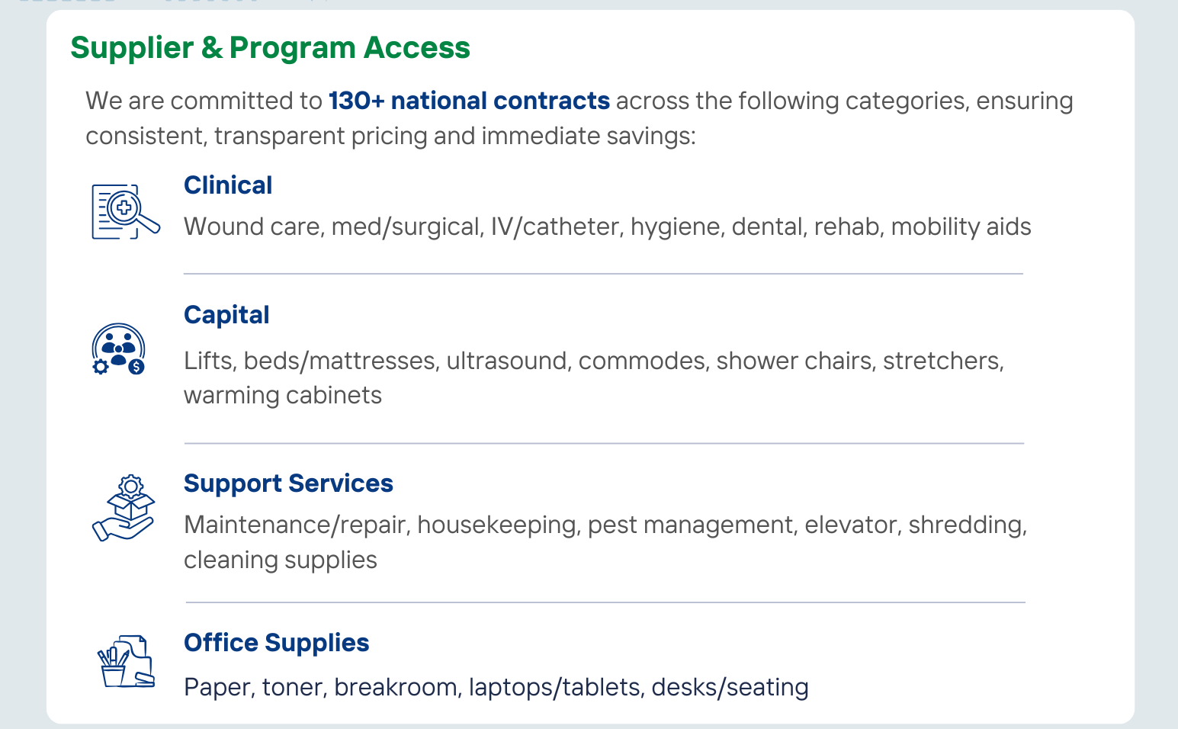Click the "Wound care, med/surgical" description line
Screen dimensions: 1178x729
[x=607, y=227]
